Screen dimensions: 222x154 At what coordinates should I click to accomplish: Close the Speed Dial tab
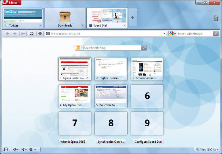pyautogui.click(x=125, y=25)
